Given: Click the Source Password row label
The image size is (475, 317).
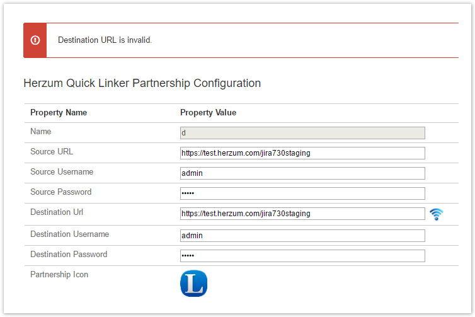Looking at the screenshot, I should click(x=60, y=192).
